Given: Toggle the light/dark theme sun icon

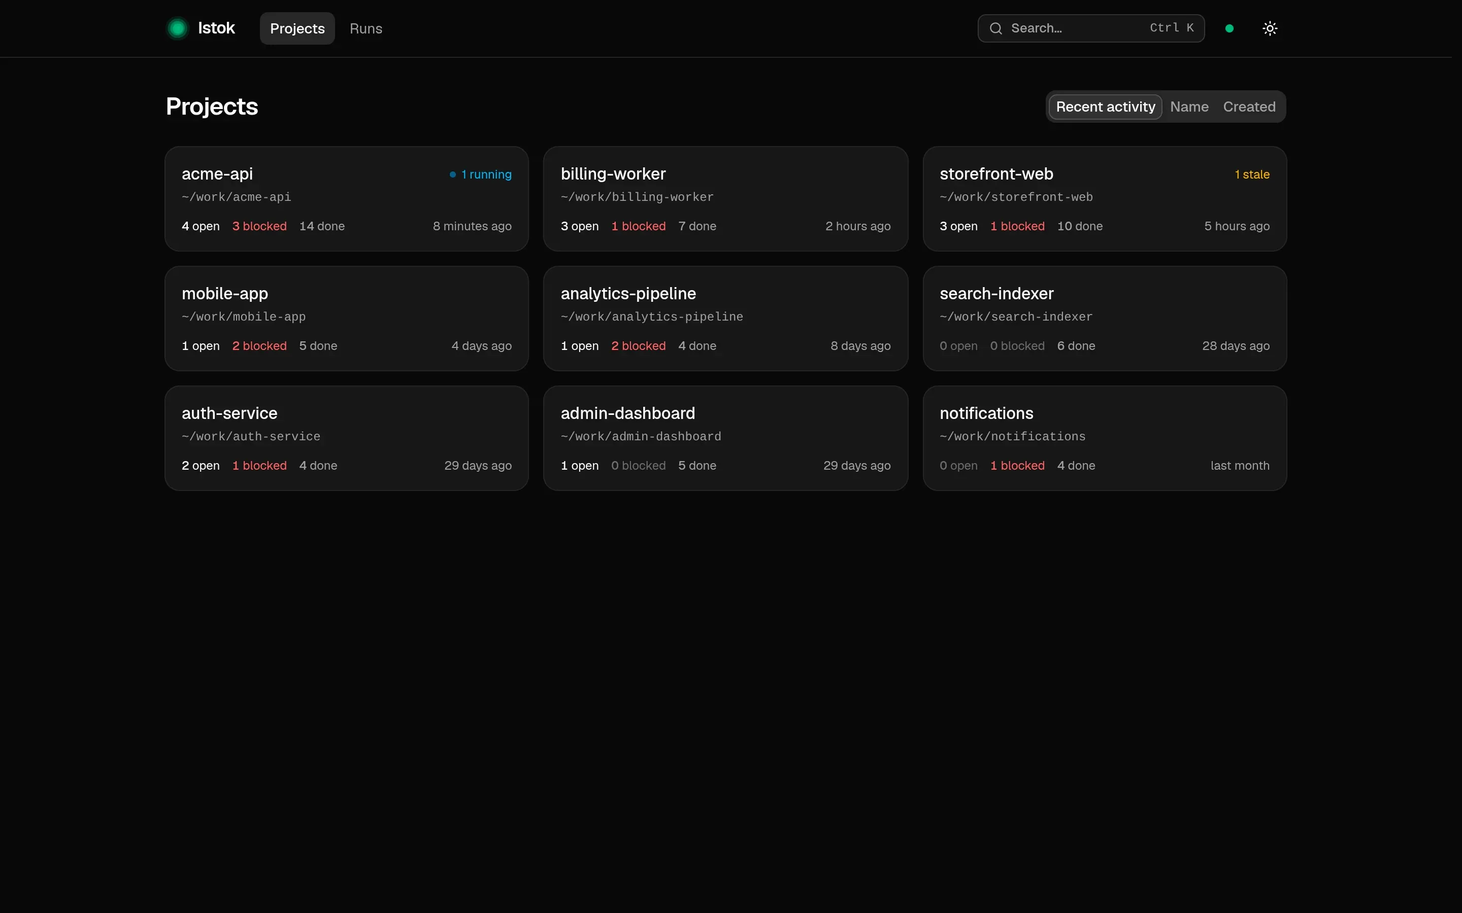Looking at the screenshot, I should click(1270, 28).
